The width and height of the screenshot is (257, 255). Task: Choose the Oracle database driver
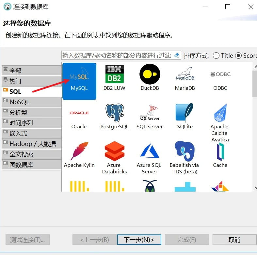click(79, 120)
